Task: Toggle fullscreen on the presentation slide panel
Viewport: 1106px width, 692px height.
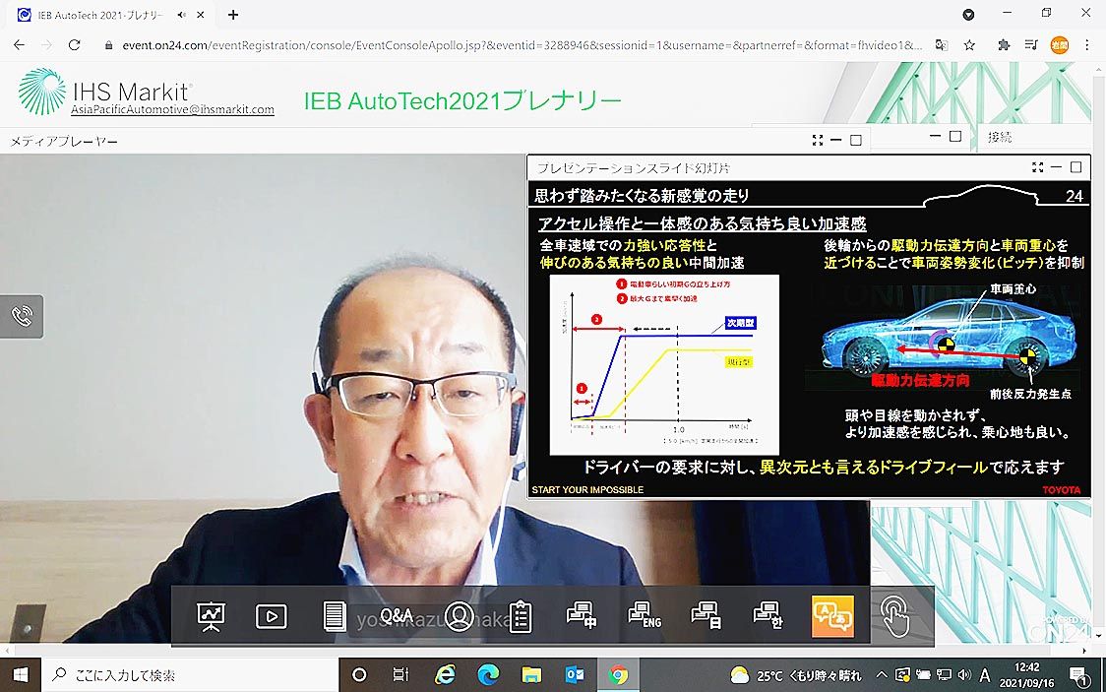Action: [x=1038, y=168]
